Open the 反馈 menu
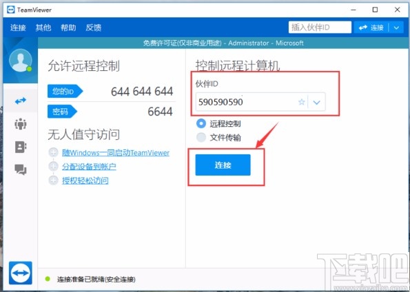The height and width of the screenshot is (292, 410). [93, 28]
